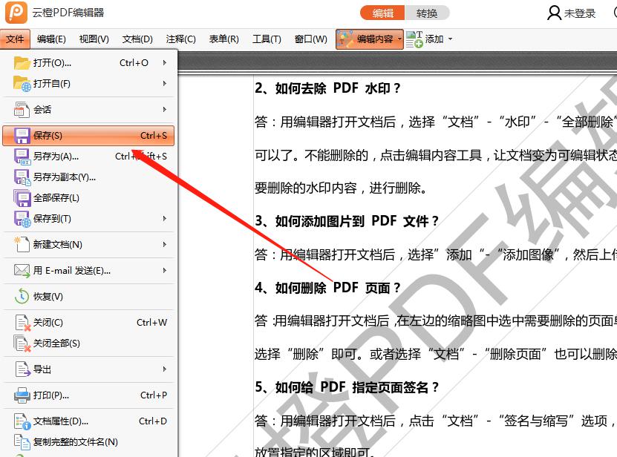Screen dimensions: 617x457
Task: Open the 编辑(E) menu
Action: pos(51,39)
